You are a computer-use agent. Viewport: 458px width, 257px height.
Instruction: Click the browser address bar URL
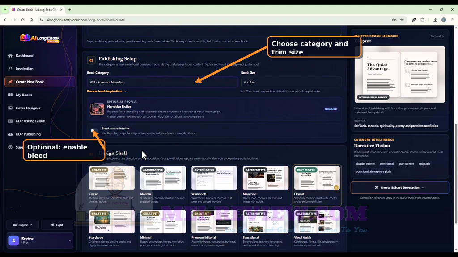(x=85, y=20)
